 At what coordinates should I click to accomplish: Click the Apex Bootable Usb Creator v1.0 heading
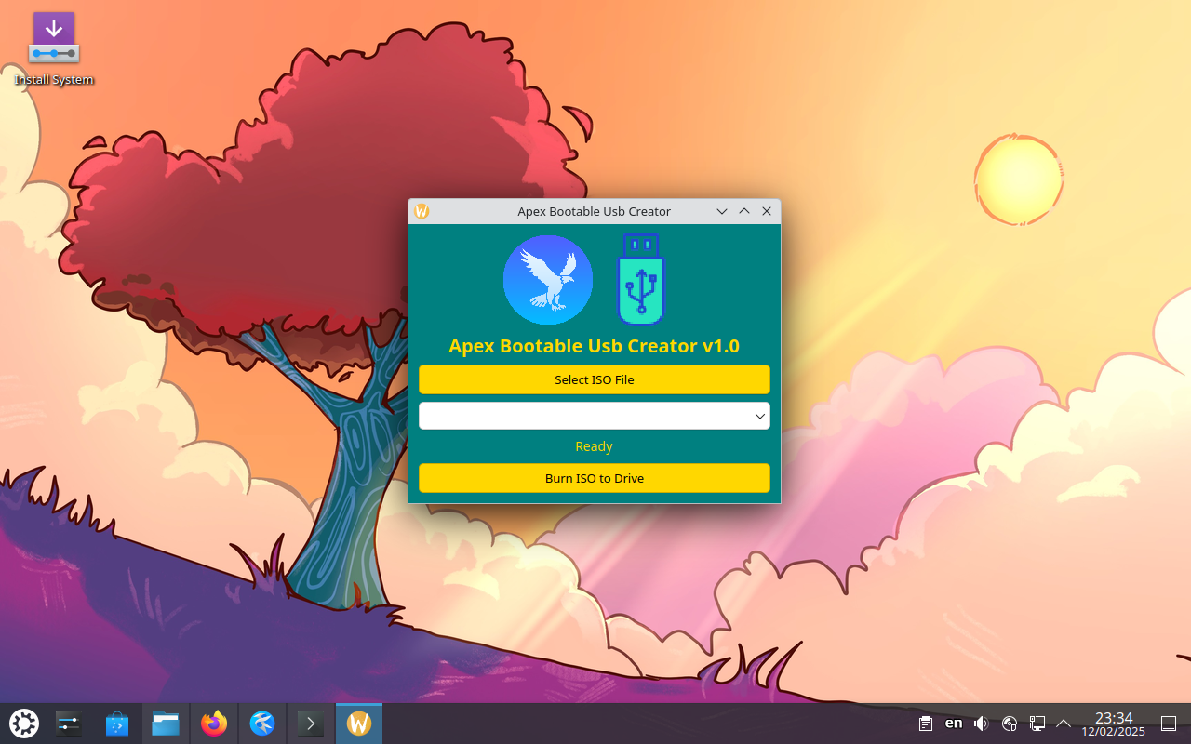[x=594, y=346]
